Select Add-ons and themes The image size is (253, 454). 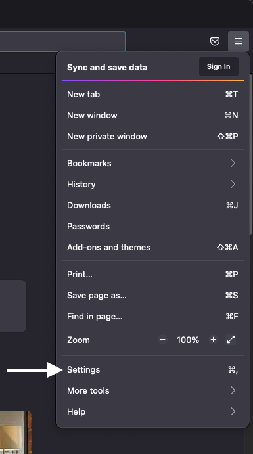[152, 247]
